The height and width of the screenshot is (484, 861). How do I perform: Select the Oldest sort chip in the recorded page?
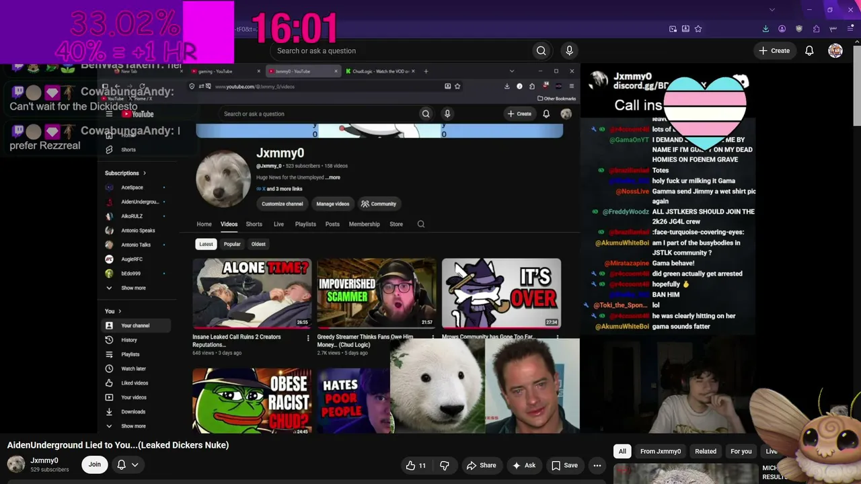pos(258,245)
